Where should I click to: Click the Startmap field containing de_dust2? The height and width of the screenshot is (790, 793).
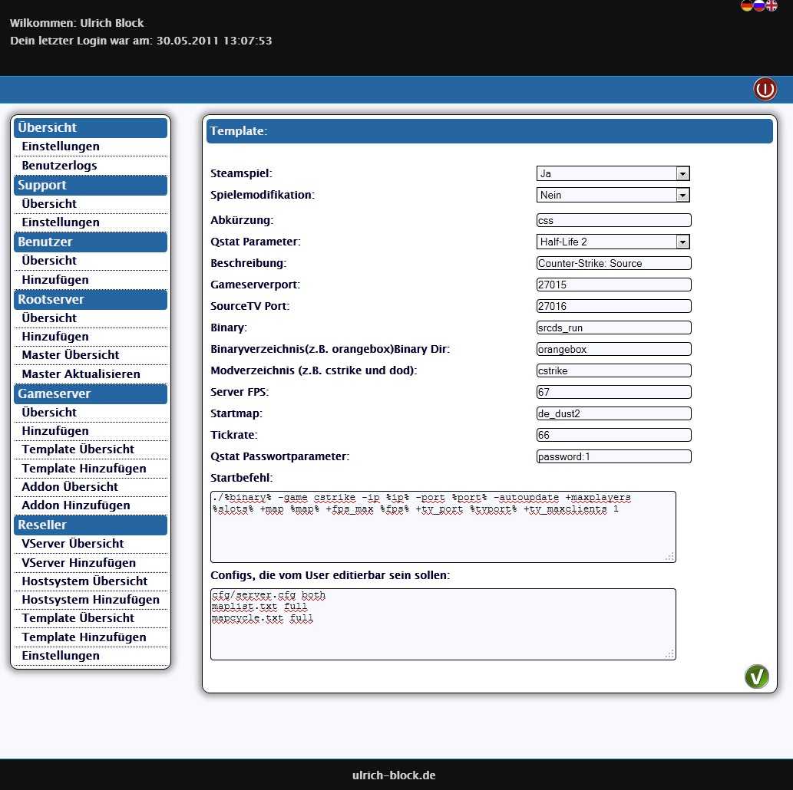pos(613,413)
